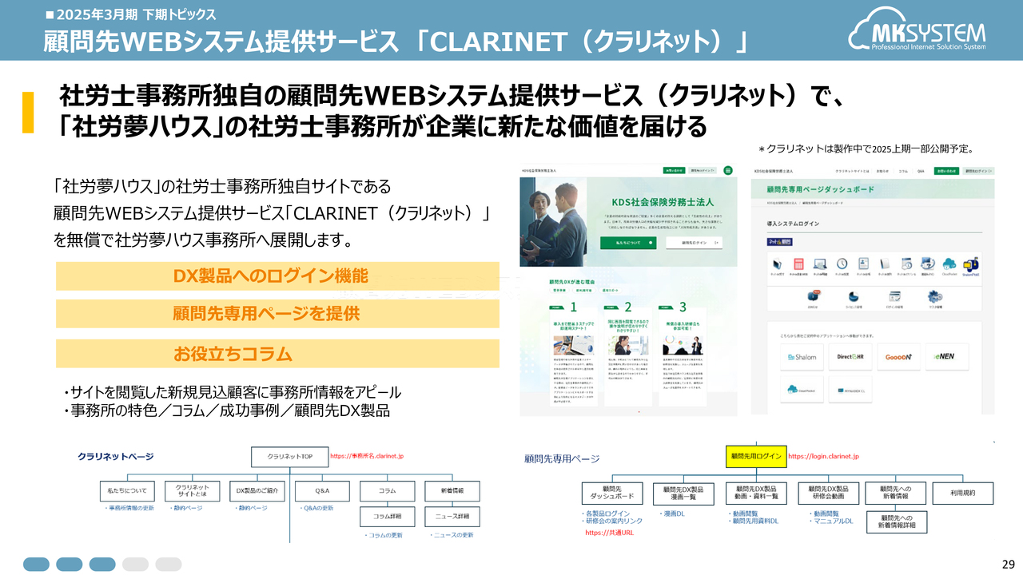Viewport: 1023px width, 575px height.
Task: Click the 新着情報 sitemap box
Action: (x=452, y=491)
